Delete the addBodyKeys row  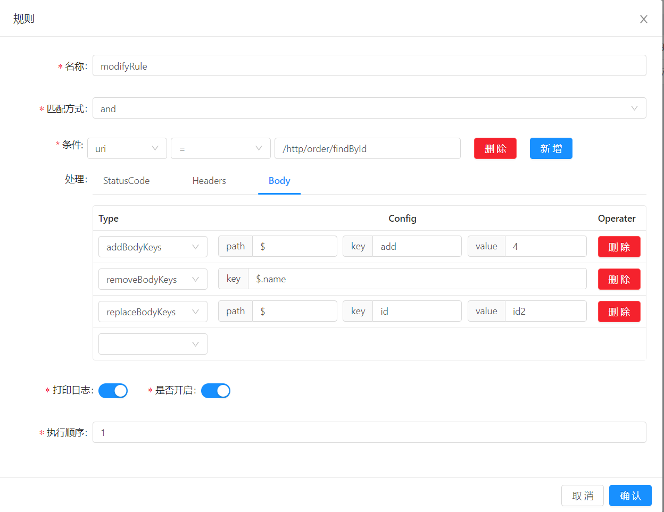pyautogui.click(x=619, y=247)
